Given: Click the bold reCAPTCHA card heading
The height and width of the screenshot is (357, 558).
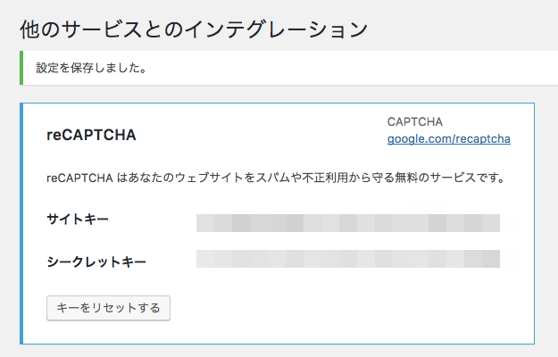Looking at the screenshot, I should pos(91,135).
